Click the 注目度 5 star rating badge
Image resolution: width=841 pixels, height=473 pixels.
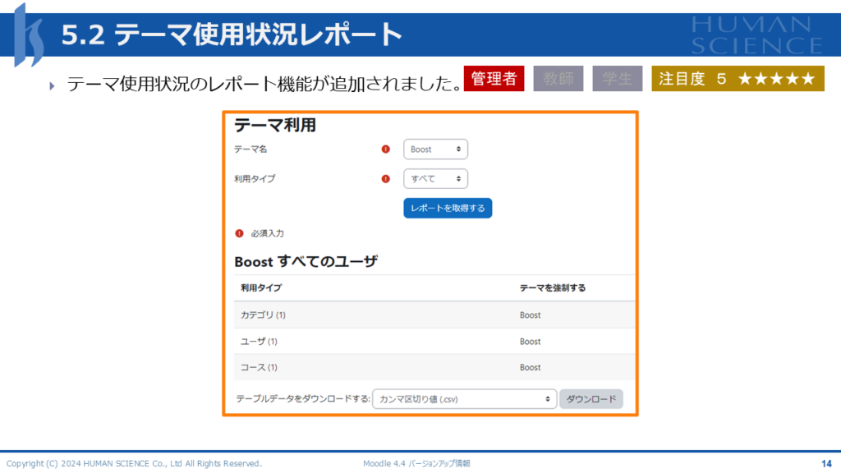[738, 79]
